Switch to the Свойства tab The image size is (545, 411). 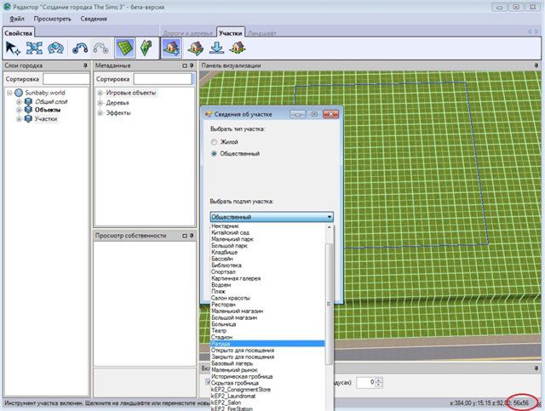[x=19, y=31]
